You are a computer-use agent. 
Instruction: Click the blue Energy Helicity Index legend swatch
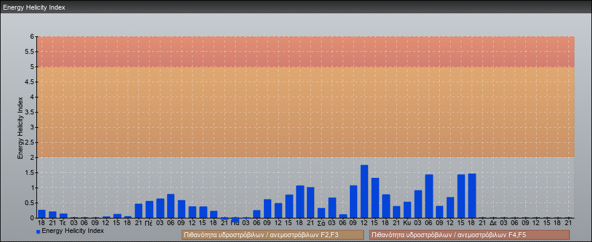(x=38, y=232)
